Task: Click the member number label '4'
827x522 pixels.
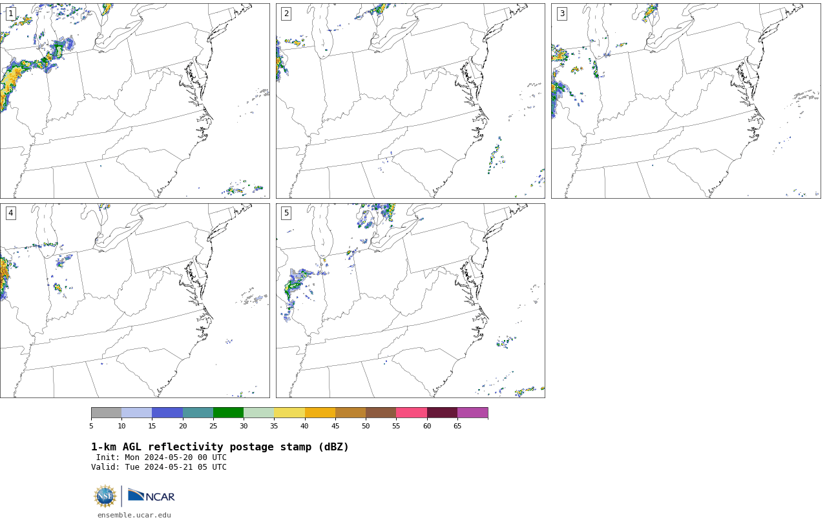Action: pos(10,213)
